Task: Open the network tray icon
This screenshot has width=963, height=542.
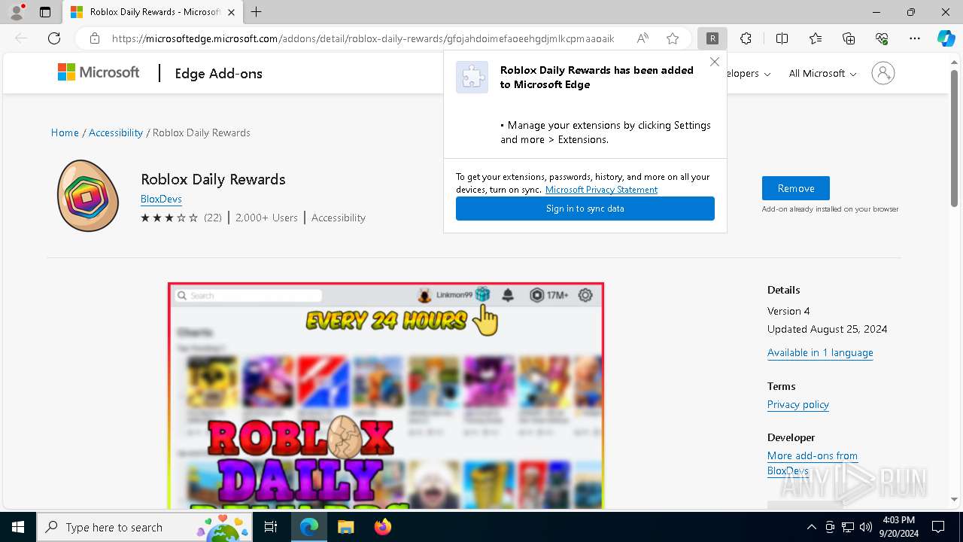Action: [848, 527]
